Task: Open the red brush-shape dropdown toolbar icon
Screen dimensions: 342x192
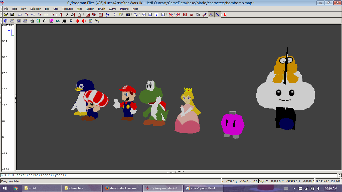Action: (x=225, y=15)
